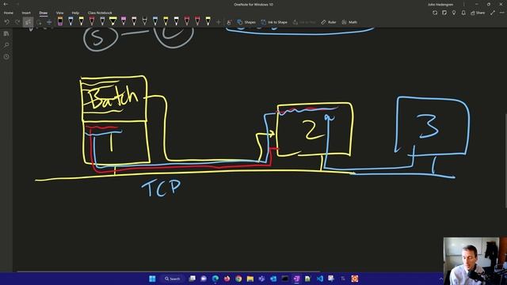
Task: Open the search icon in left sidebar
Action: tap(6, 45)
